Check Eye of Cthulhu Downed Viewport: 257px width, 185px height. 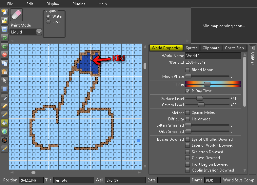(x=188, y=139)
